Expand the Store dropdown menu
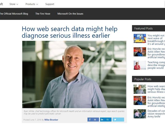This screenshot has height=124, width=165. pos(14,4)
